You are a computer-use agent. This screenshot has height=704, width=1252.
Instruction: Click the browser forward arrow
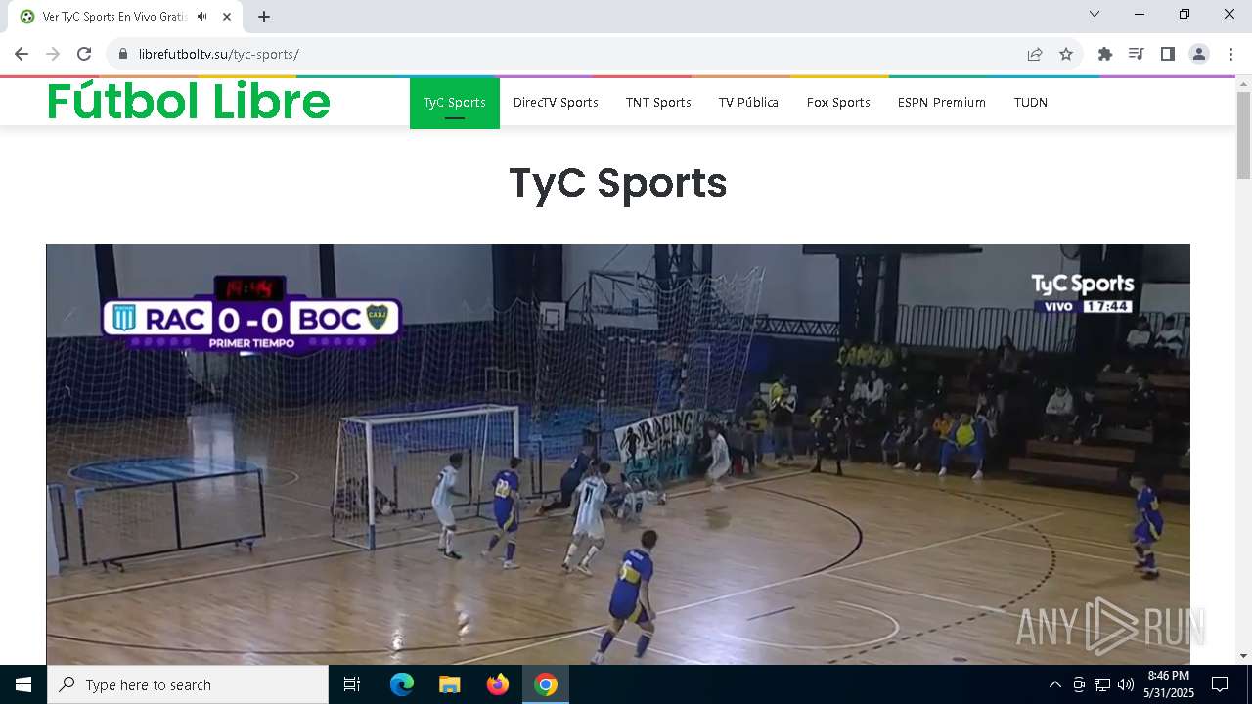[x=53, y=54]
